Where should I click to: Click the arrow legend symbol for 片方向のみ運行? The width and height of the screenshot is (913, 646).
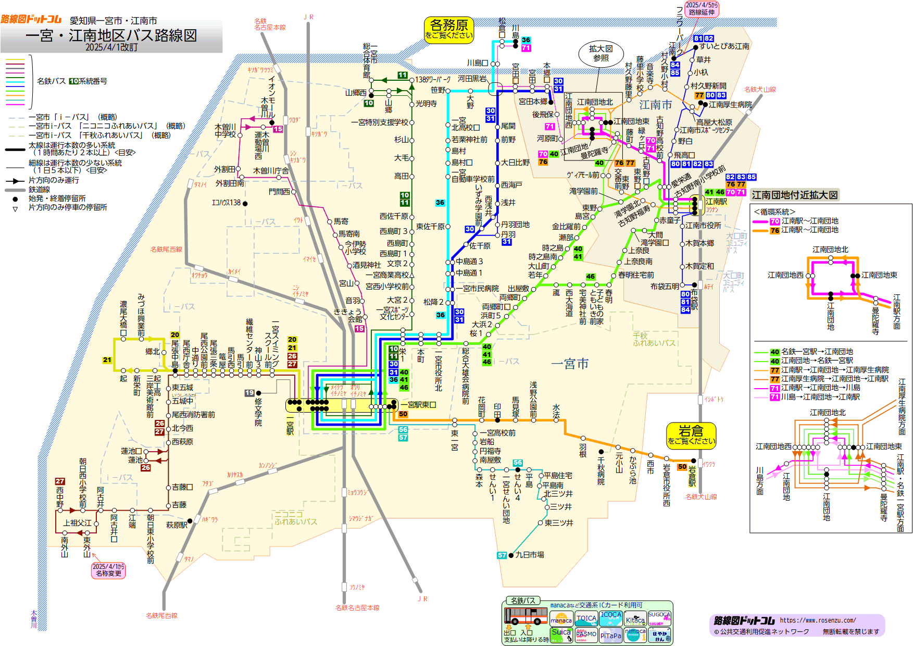coord(15,181)
